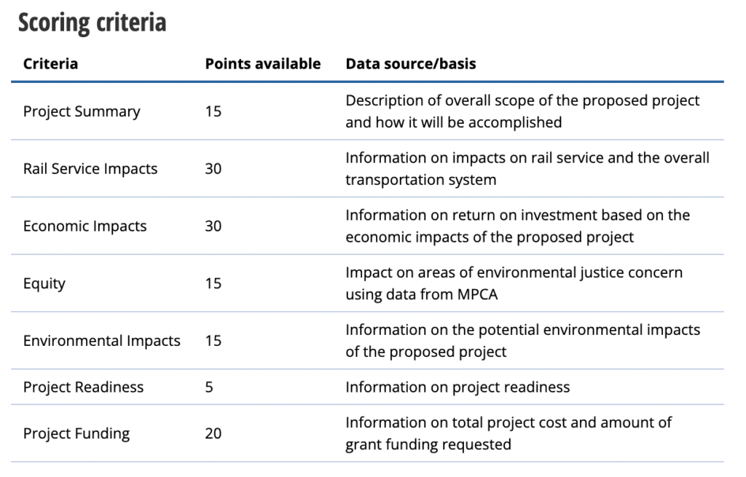Select the Project Summary criteria cell
The width and height of the screenshot is (746, 477).
tap(82, 111)
